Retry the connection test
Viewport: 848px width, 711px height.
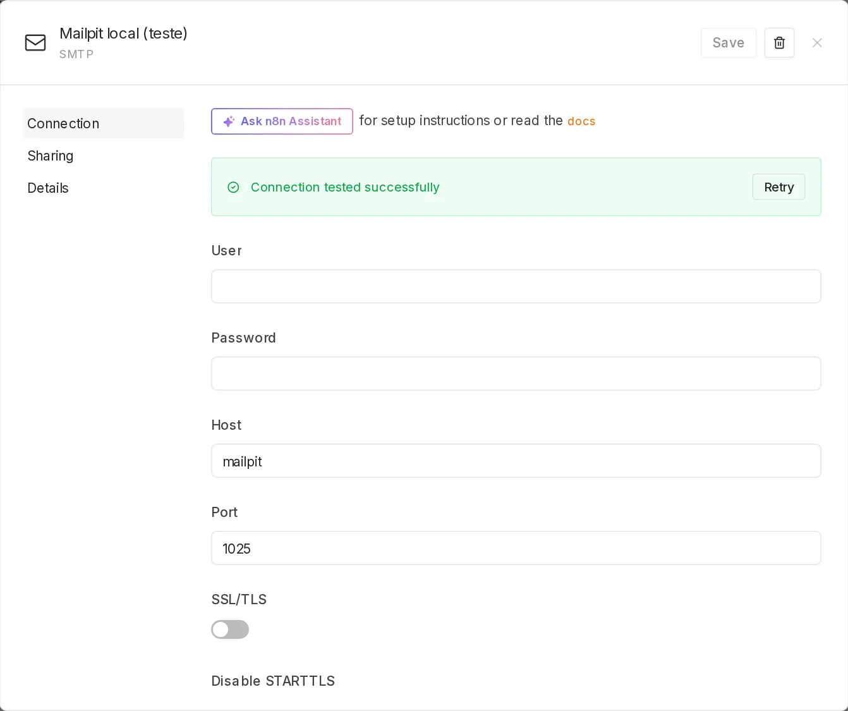click(x=778, y=187)
